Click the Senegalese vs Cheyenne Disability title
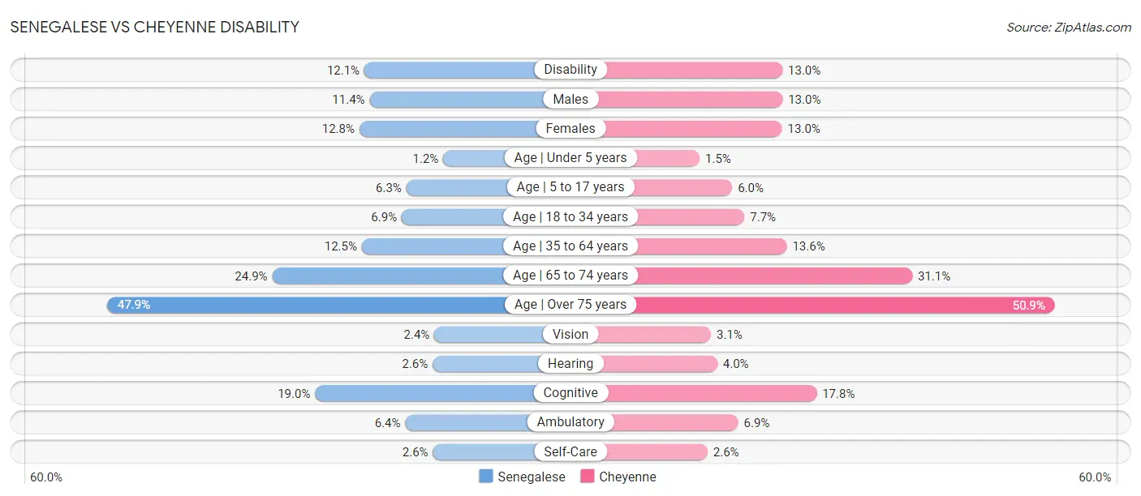 155,28
